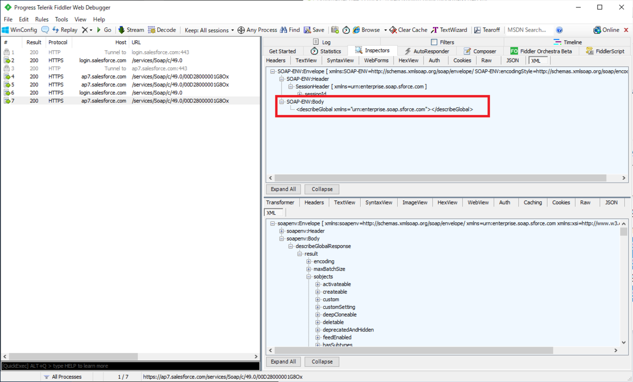Select the response ImageView tab
The width and height of the screenshot is (633, 382).
pyautogui.click(x=415, y=203)
